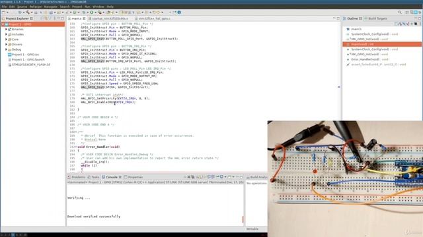Sort Outline items alphabetically
Viewport: 423px width, 237px height.
click(x=401, y=24)
